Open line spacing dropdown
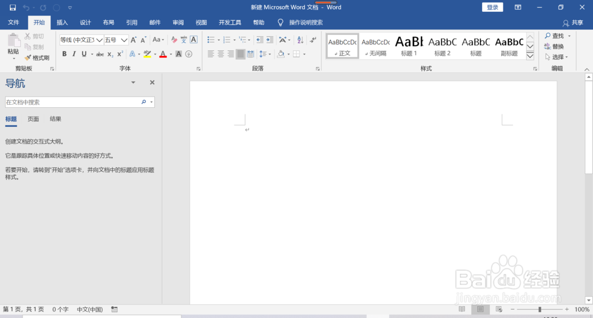Image resolution: width=593 pixels, height=318 pixels. (265, 54)
